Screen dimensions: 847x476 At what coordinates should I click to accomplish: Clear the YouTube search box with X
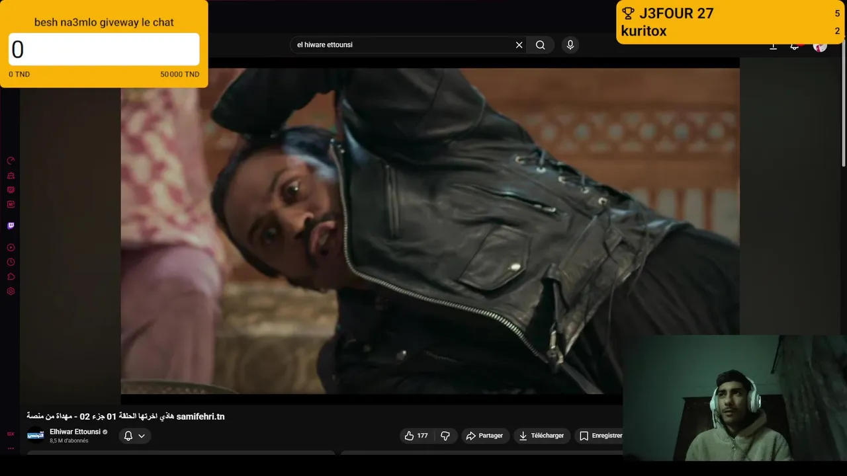[519, 45]
